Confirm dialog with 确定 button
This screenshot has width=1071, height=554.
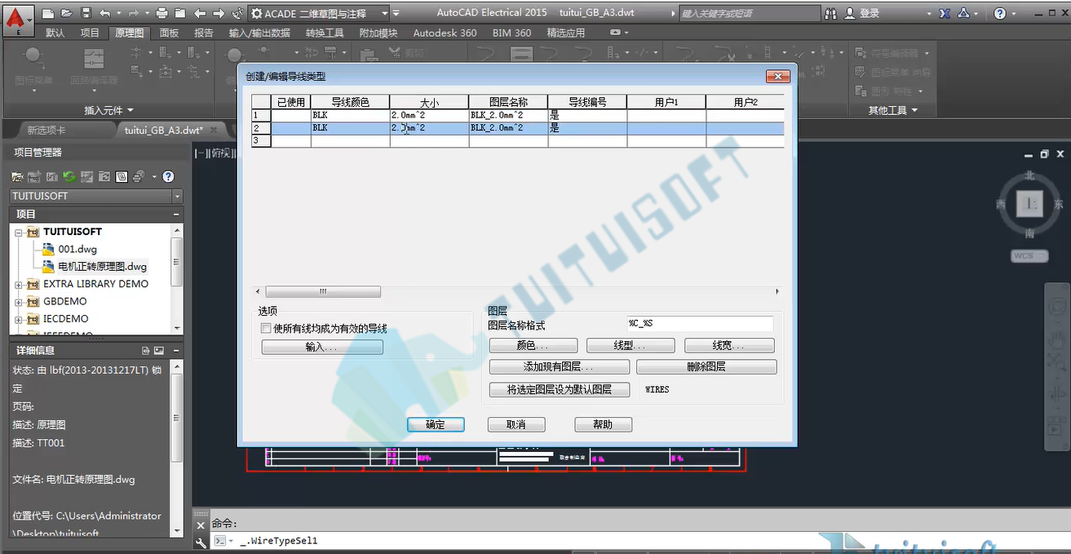pos(436,424)
